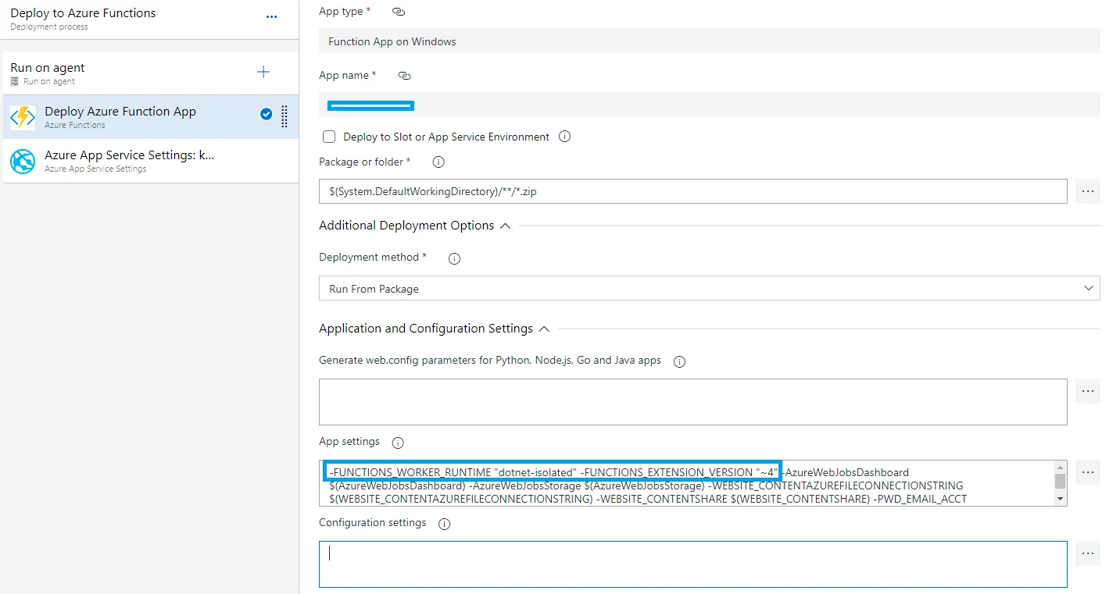Collapse Application and Configuration Settings section
The width and height of the screenshot is (1120, 594).
(544, 329)
